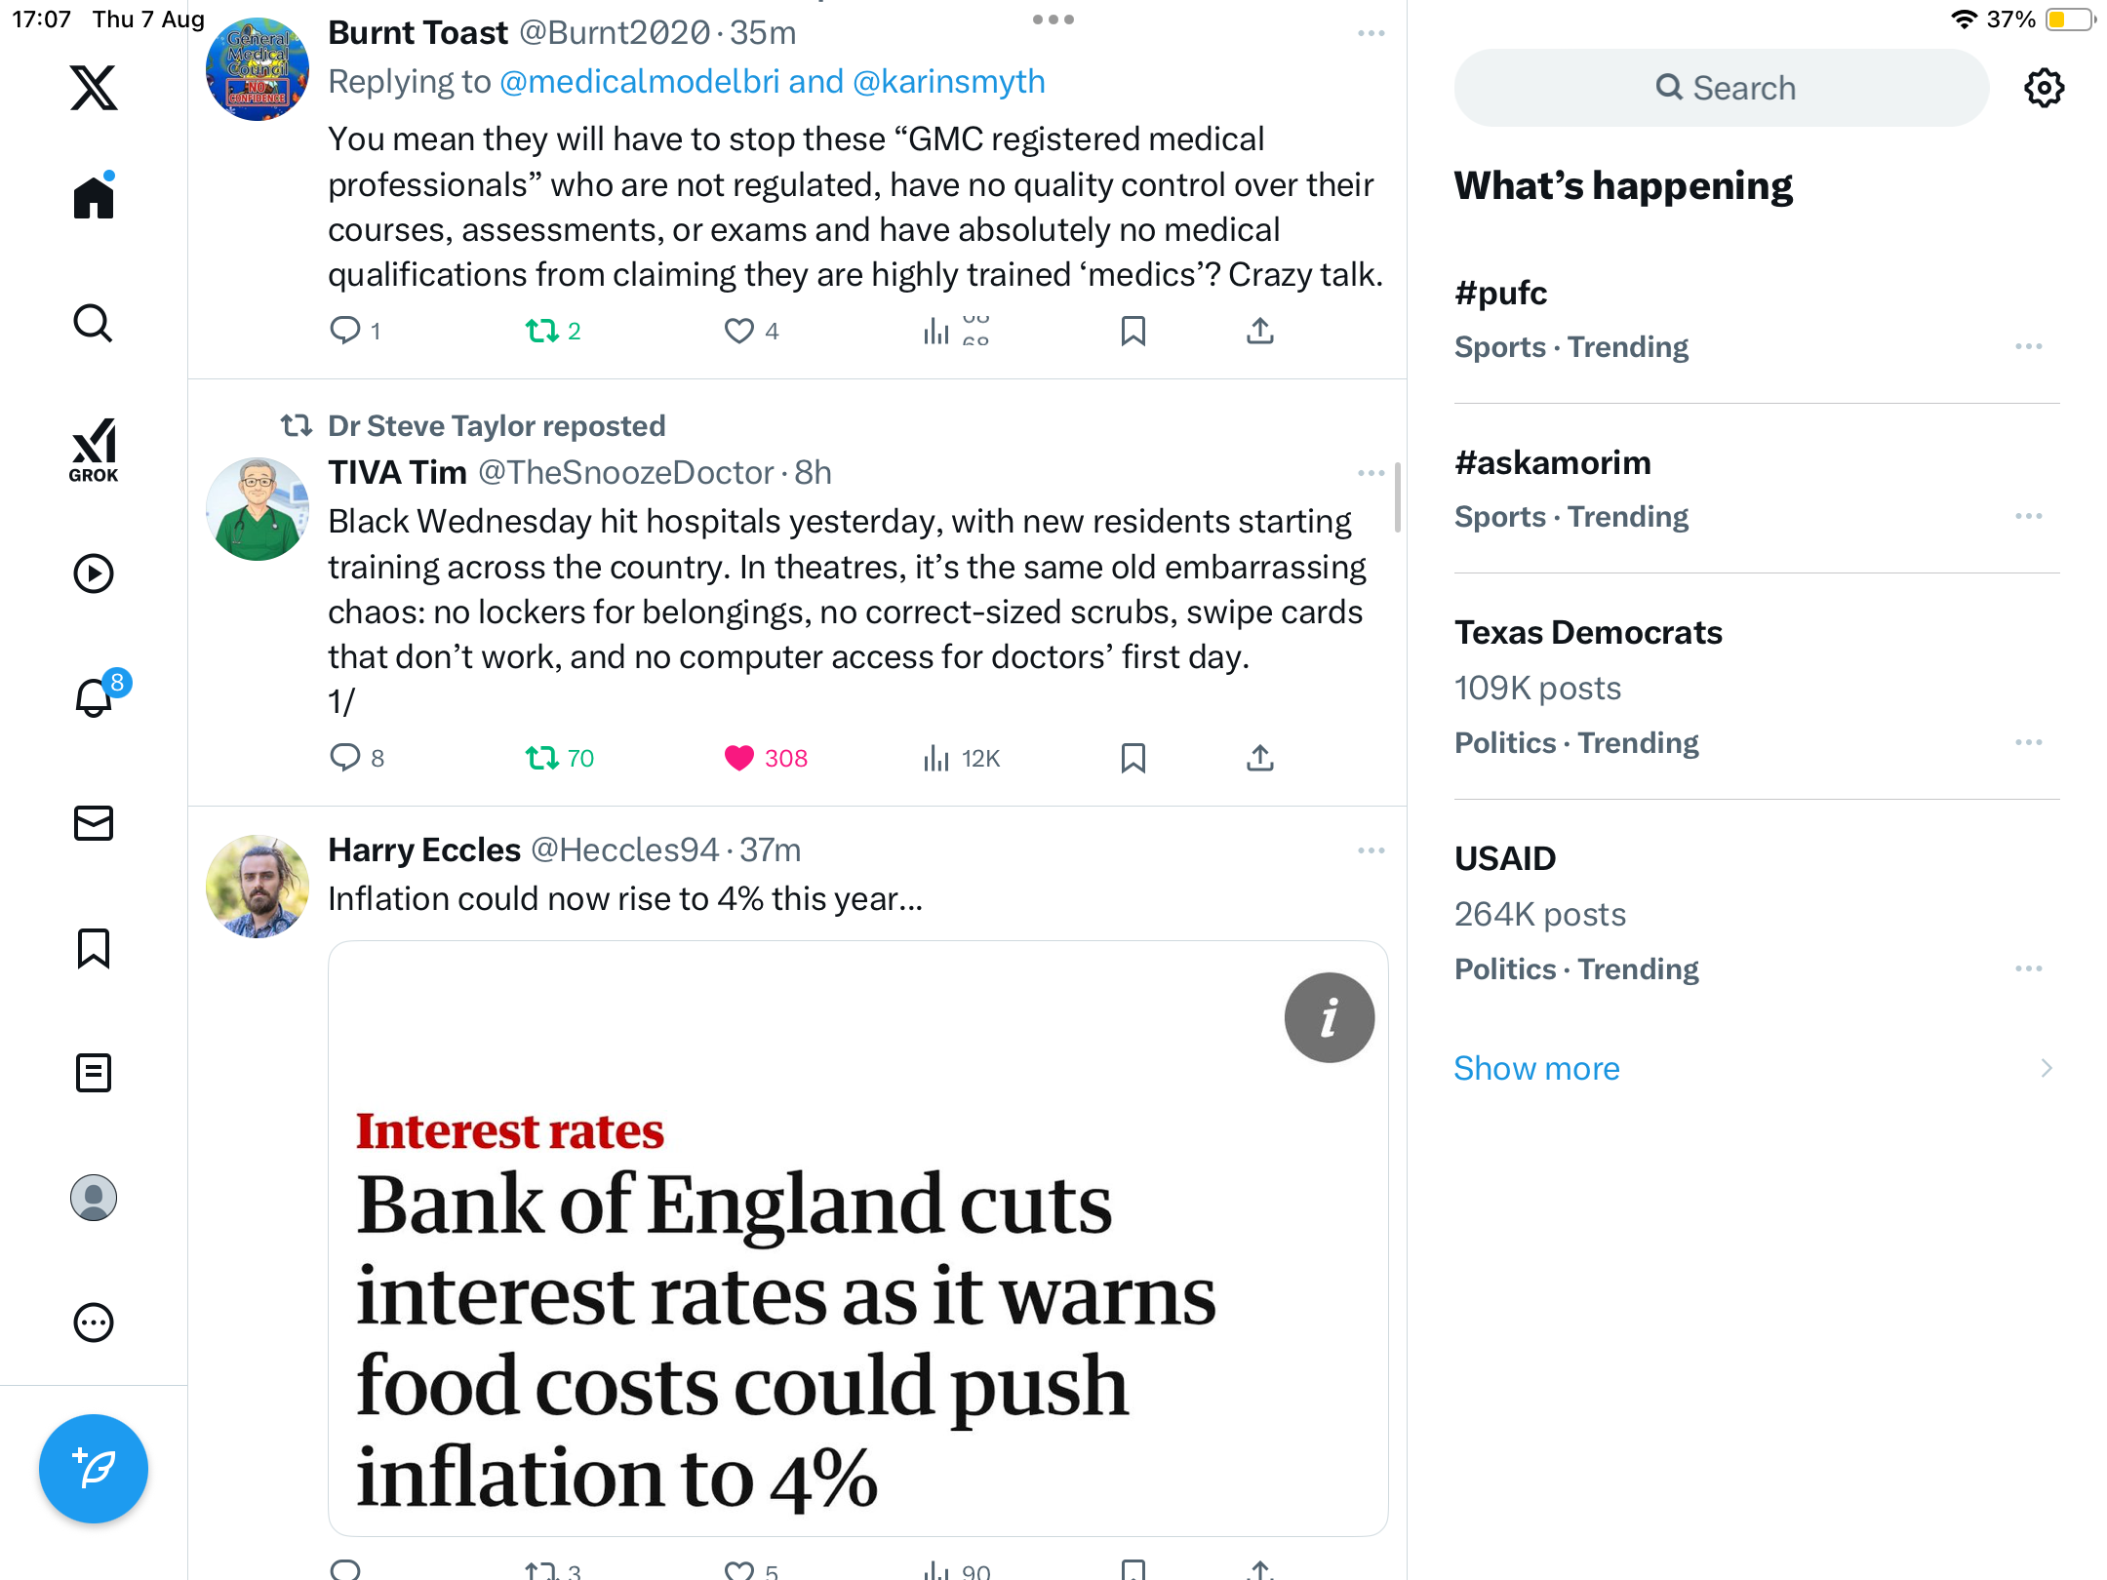Open search settings gear icon
Image resolution: width=2107 pixels, height=1580 pixels.
coord(2044,88)
